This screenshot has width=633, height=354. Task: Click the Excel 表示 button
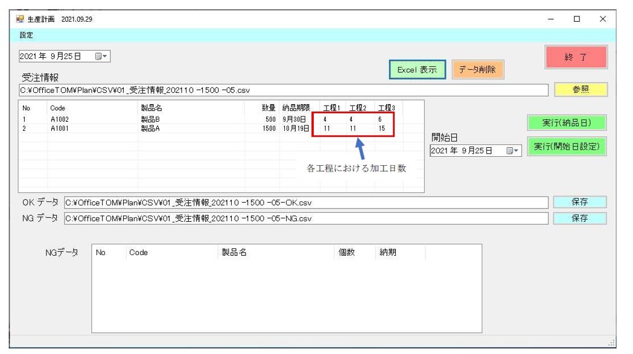click(x=417, y=70)
